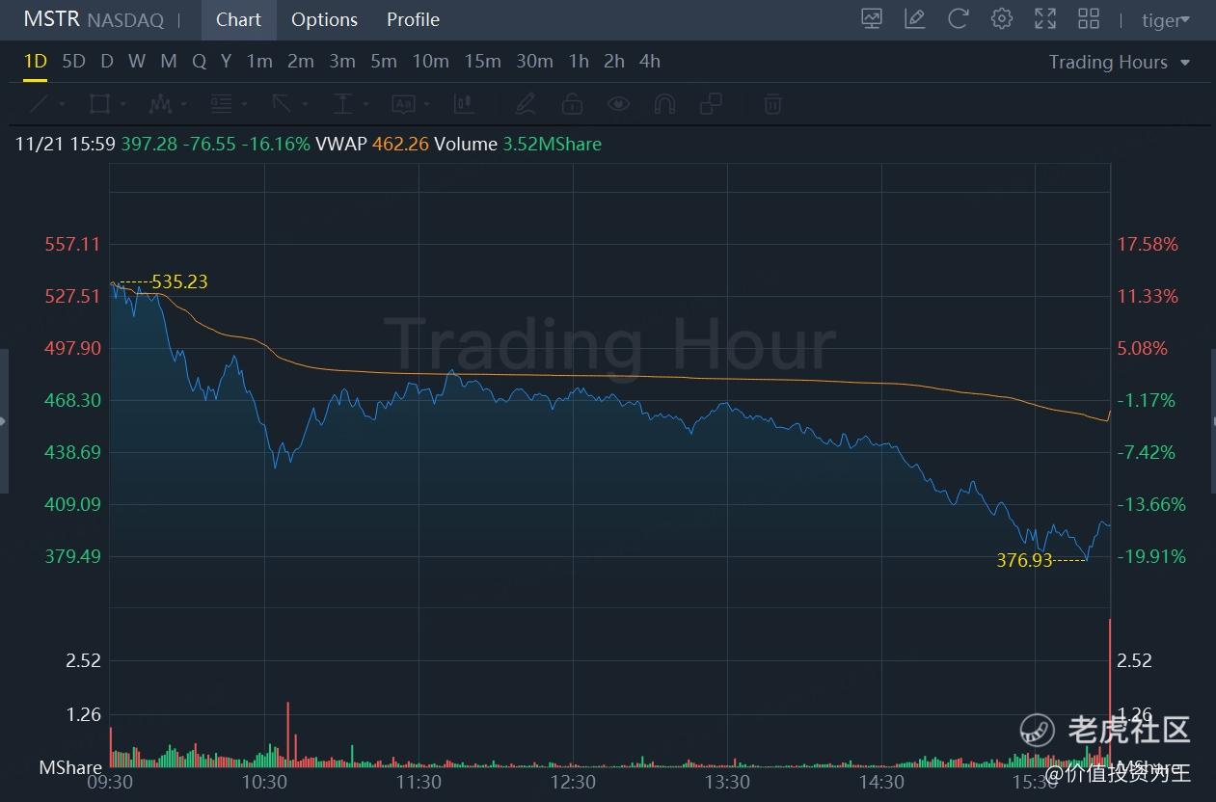The width and height of the screenshot is (1216, 802).
Task: Select the 5D timeframe
Action: 73,61
